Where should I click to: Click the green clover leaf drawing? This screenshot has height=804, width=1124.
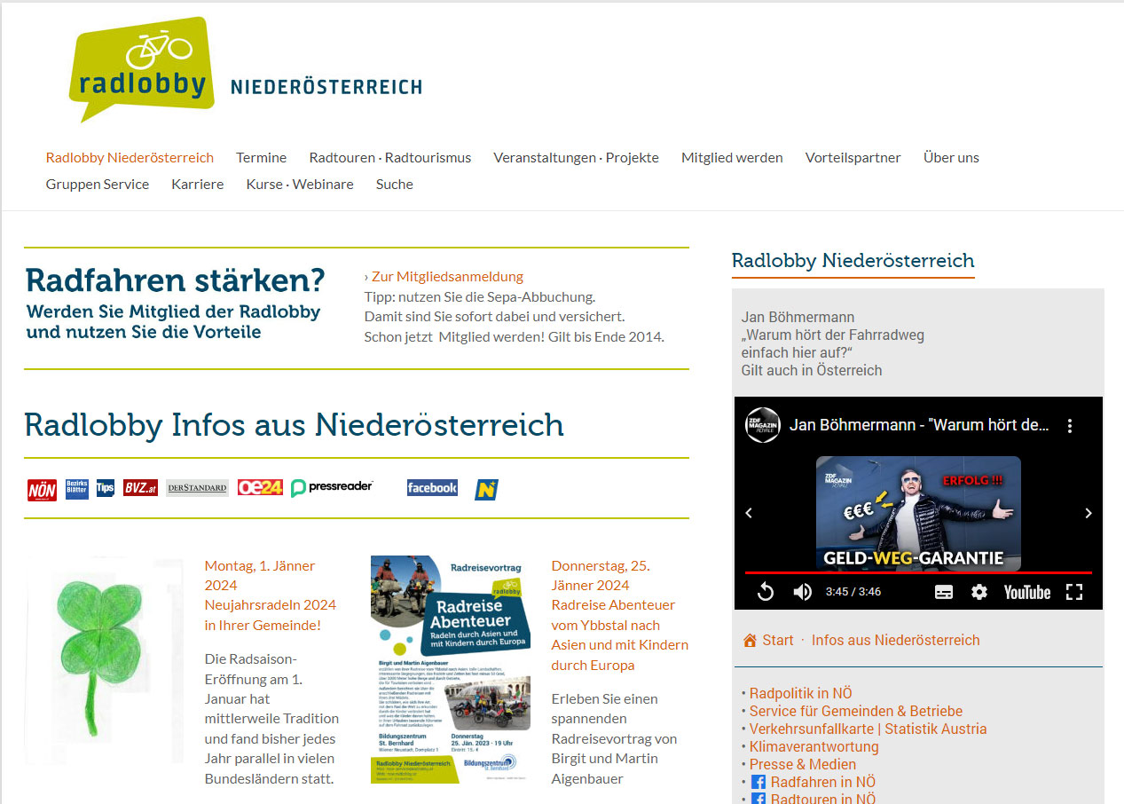(x=104, y=660)
